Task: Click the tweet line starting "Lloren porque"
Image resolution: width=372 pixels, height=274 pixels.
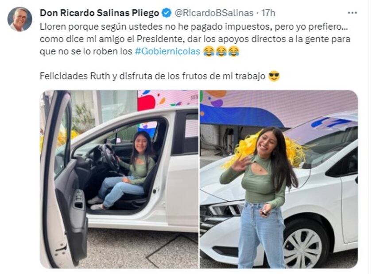Action: [x=194, y=27]
